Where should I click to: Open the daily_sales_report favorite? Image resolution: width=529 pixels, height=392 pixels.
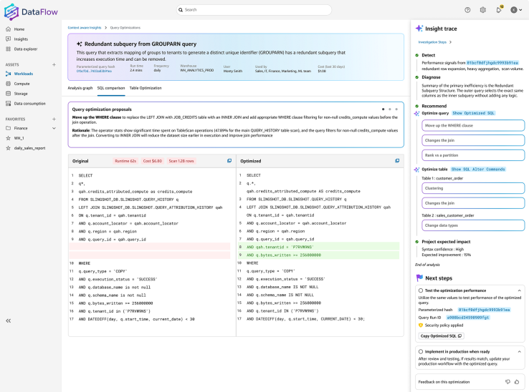(29, 148)
